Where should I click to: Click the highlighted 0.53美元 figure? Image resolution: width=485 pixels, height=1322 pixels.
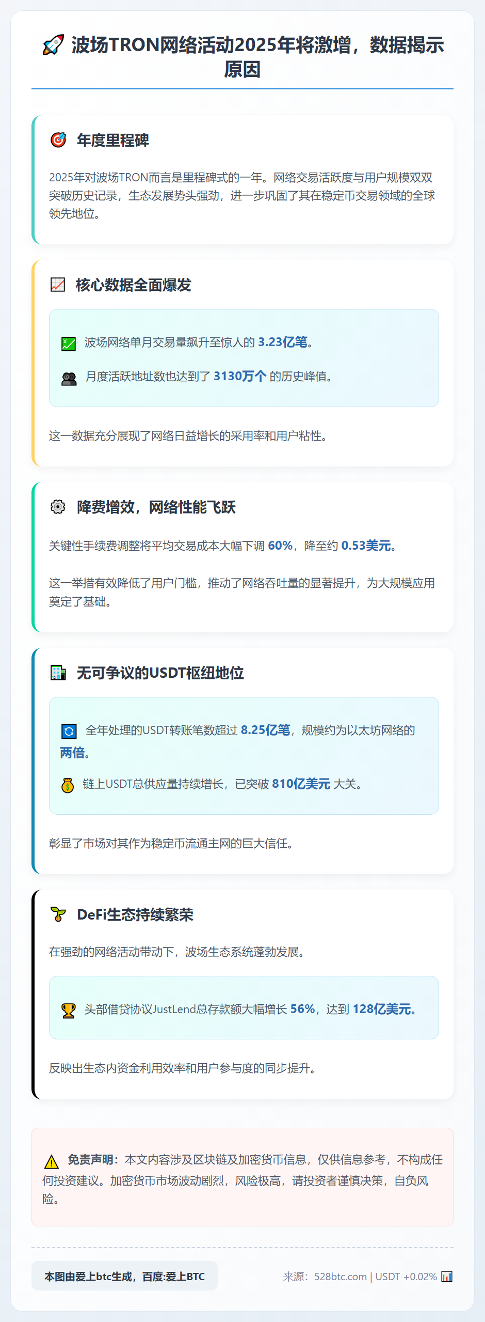click(x=366, y=546)
